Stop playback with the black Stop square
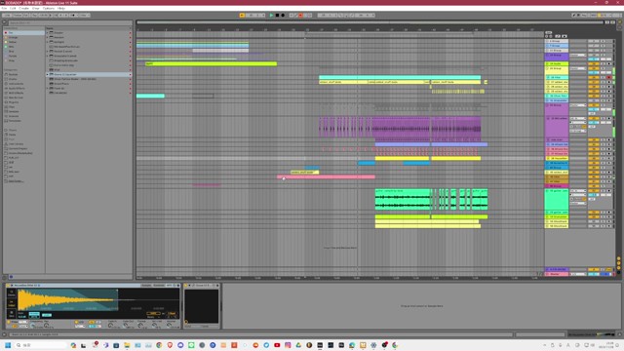This screenshot has width=624, height=351. click(277, 16)
